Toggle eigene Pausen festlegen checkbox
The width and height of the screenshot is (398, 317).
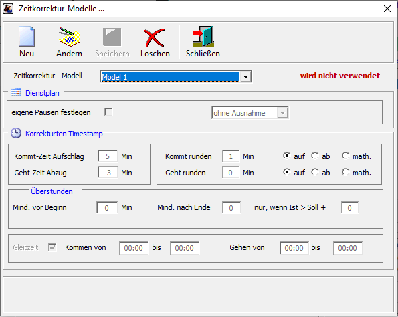(108, 112)
